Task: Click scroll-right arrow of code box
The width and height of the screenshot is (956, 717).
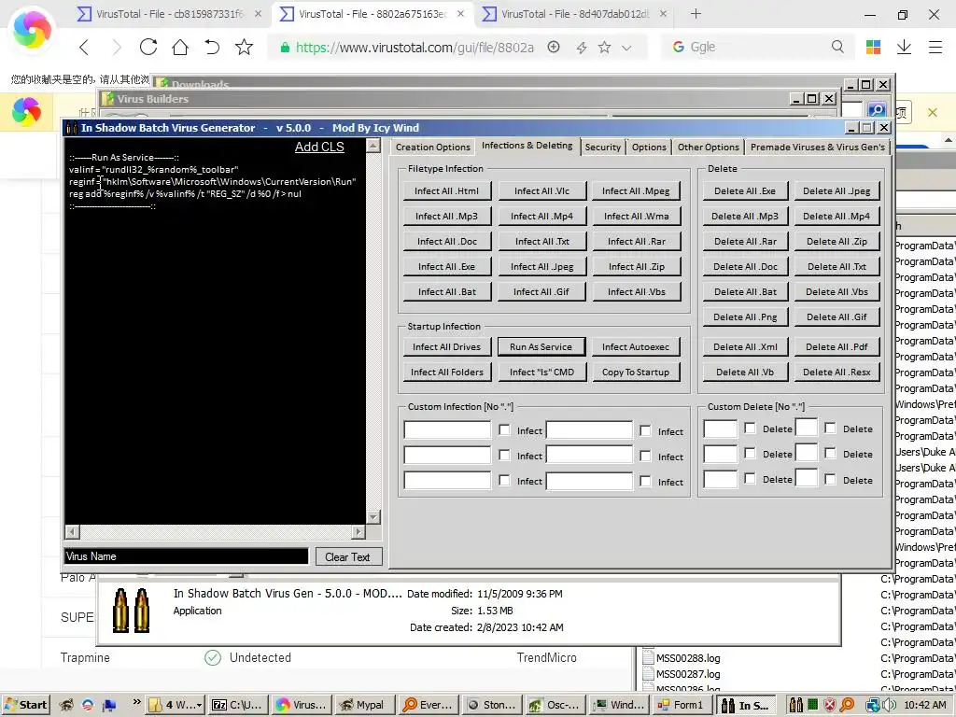Action: click(358, 531)
